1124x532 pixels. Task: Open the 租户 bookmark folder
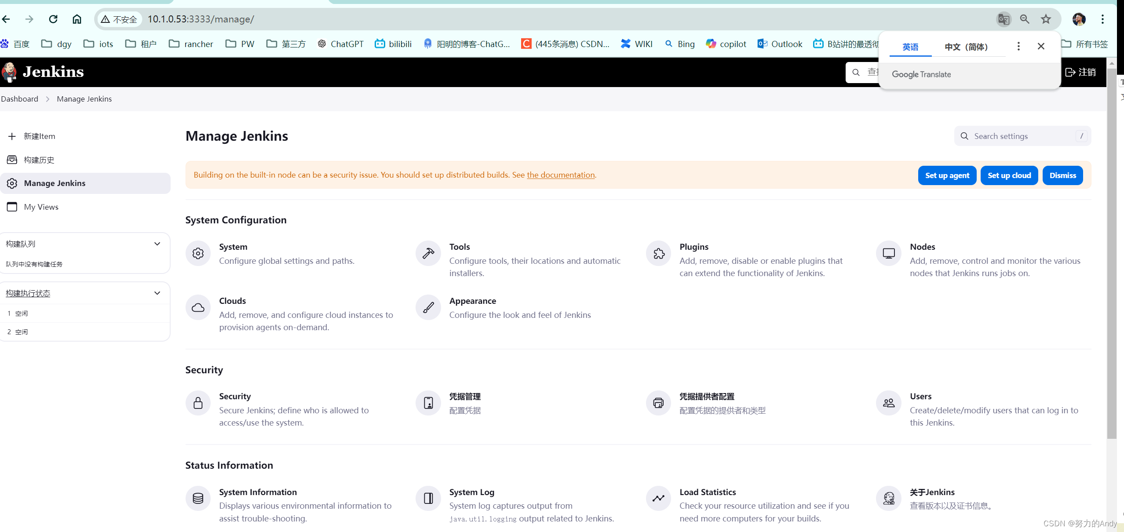pos(141,44)
